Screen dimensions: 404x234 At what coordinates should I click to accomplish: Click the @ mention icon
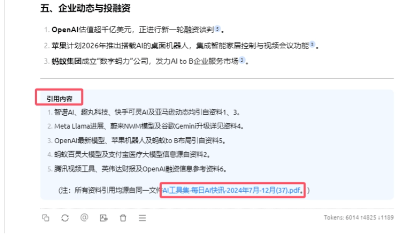tap(84, 217)
